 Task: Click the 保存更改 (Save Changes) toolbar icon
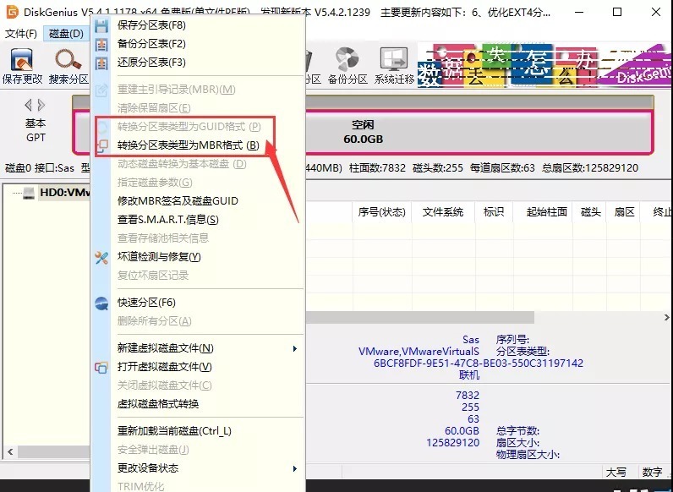pos(21,61)
